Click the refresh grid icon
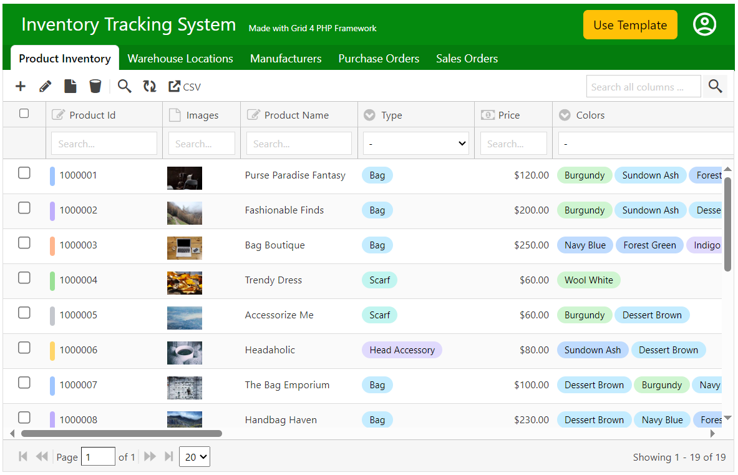The height and width of the screenshot is (475, 738). pos(150,87)
